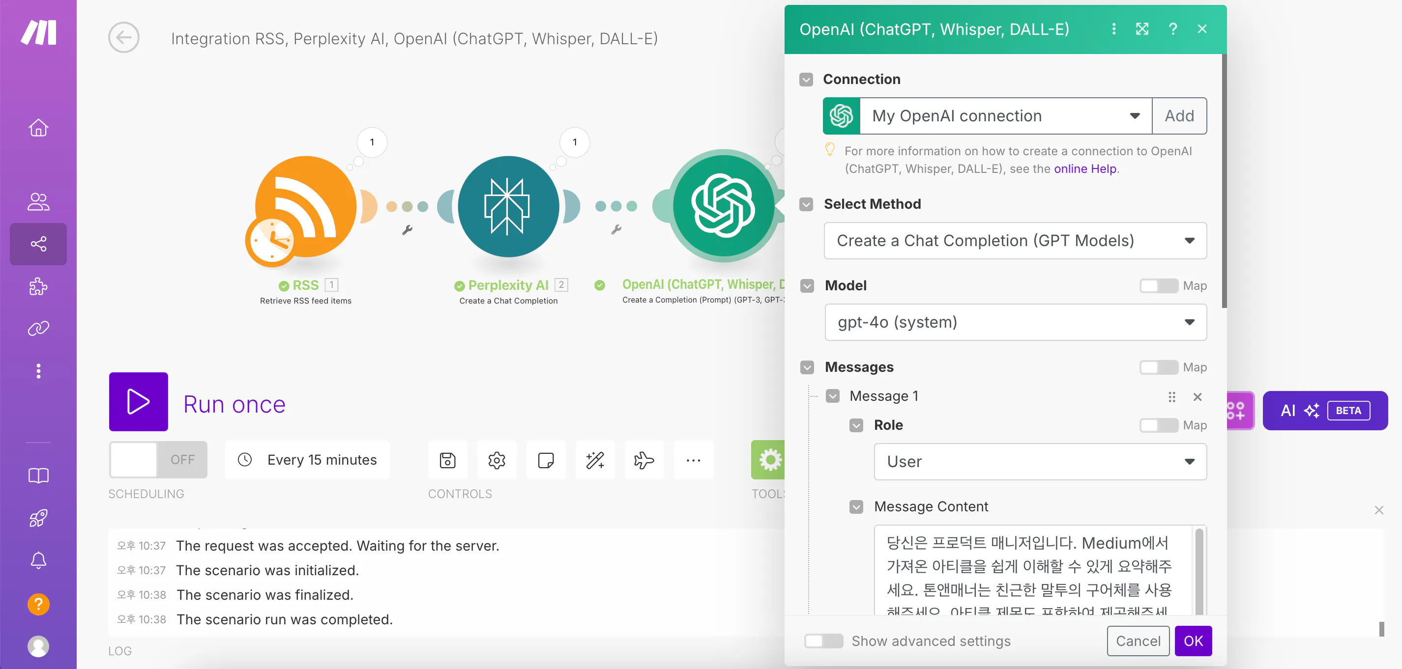Open the module panel's three-dot options
The image size is (1402, 669).
point(1113,29)
